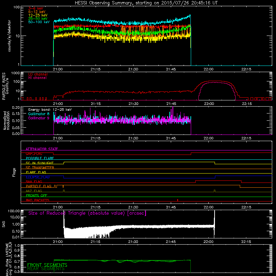Viewport: 276px width, 276px height.
Task: Select the red 3-6 keV legend label
Action: coord(36,8)
